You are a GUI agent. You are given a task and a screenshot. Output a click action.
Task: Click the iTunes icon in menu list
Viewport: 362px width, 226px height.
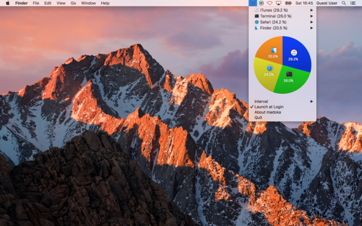(x=257, y=10)
